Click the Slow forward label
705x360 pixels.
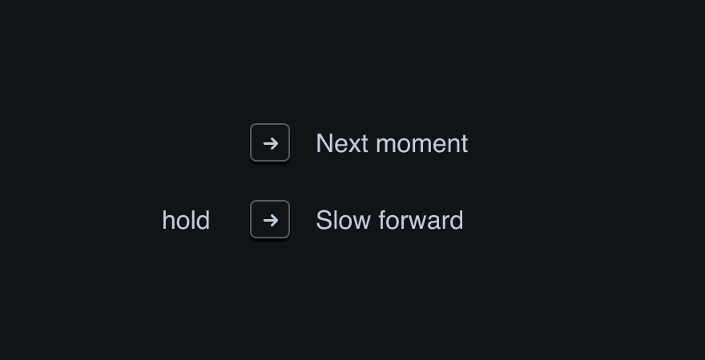click(389, 220)
